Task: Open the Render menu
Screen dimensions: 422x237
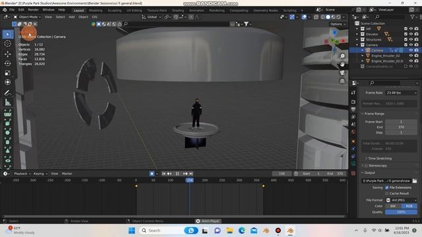Action: 34,10
